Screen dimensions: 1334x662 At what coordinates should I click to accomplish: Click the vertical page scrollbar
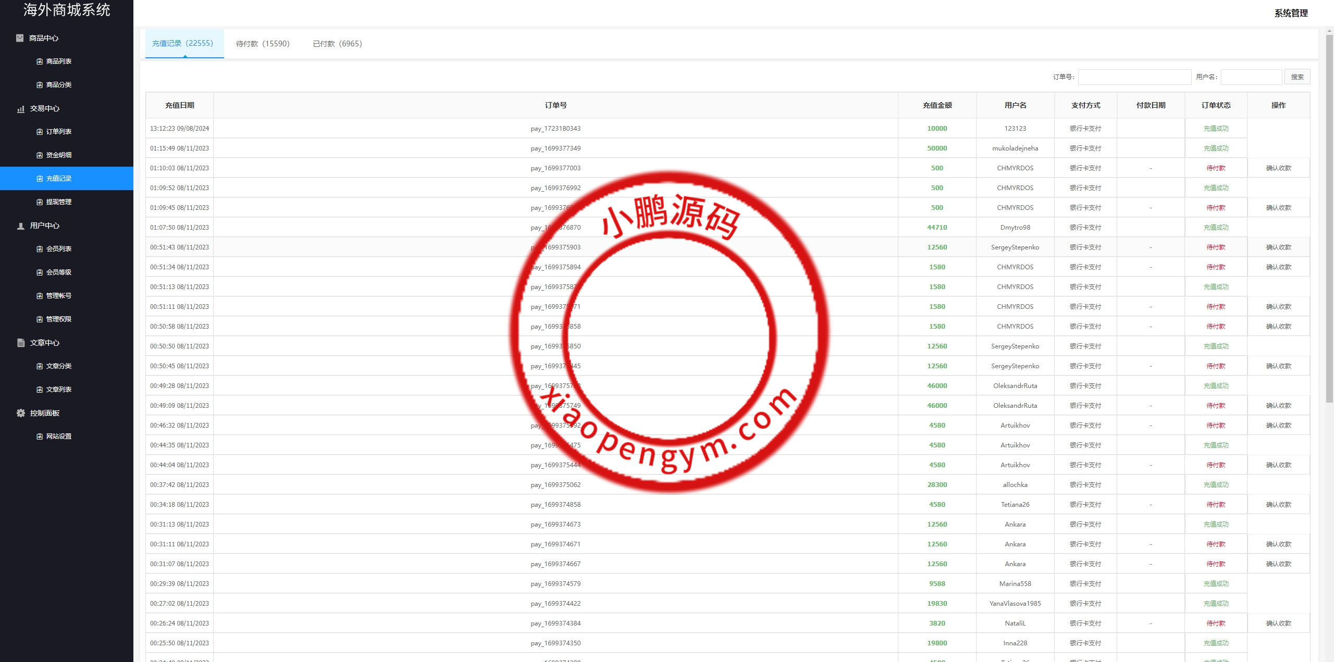[1329, 219]
